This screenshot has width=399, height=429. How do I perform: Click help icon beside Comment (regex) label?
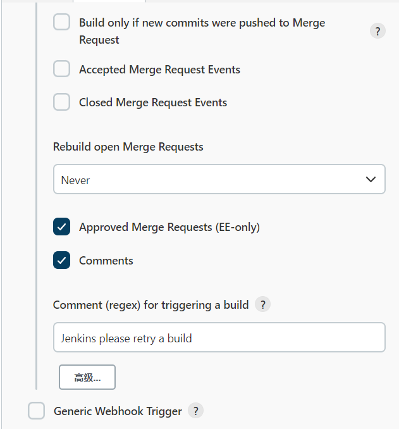coord(262,304)
